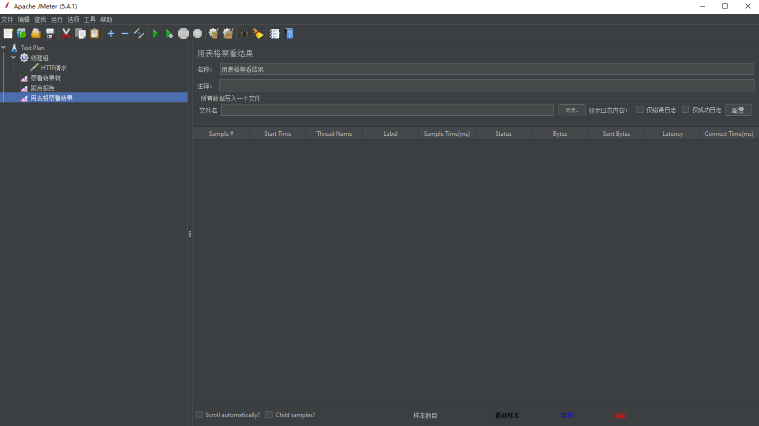Expand all nodes with plus icon

111,33
